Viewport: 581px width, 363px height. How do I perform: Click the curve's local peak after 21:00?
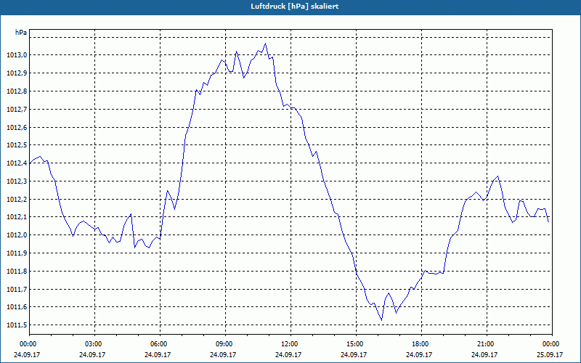(497, 176)
